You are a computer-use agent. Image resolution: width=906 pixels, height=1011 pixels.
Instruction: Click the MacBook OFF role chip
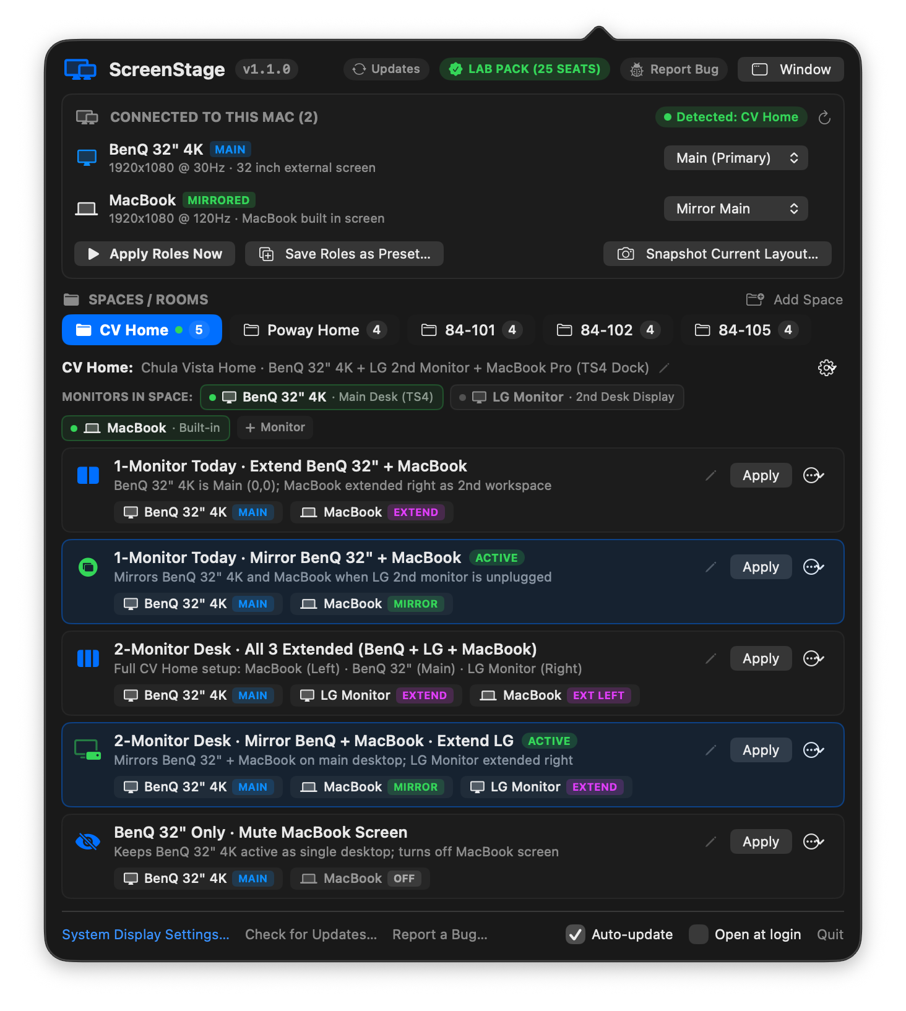coord(360,879)
